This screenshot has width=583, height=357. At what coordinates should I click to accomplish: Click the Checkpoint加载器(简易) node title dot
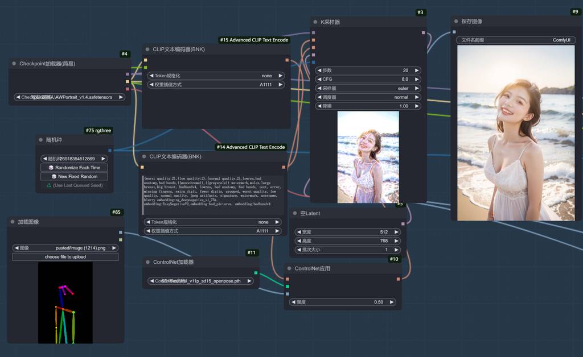tap(14, 64)
